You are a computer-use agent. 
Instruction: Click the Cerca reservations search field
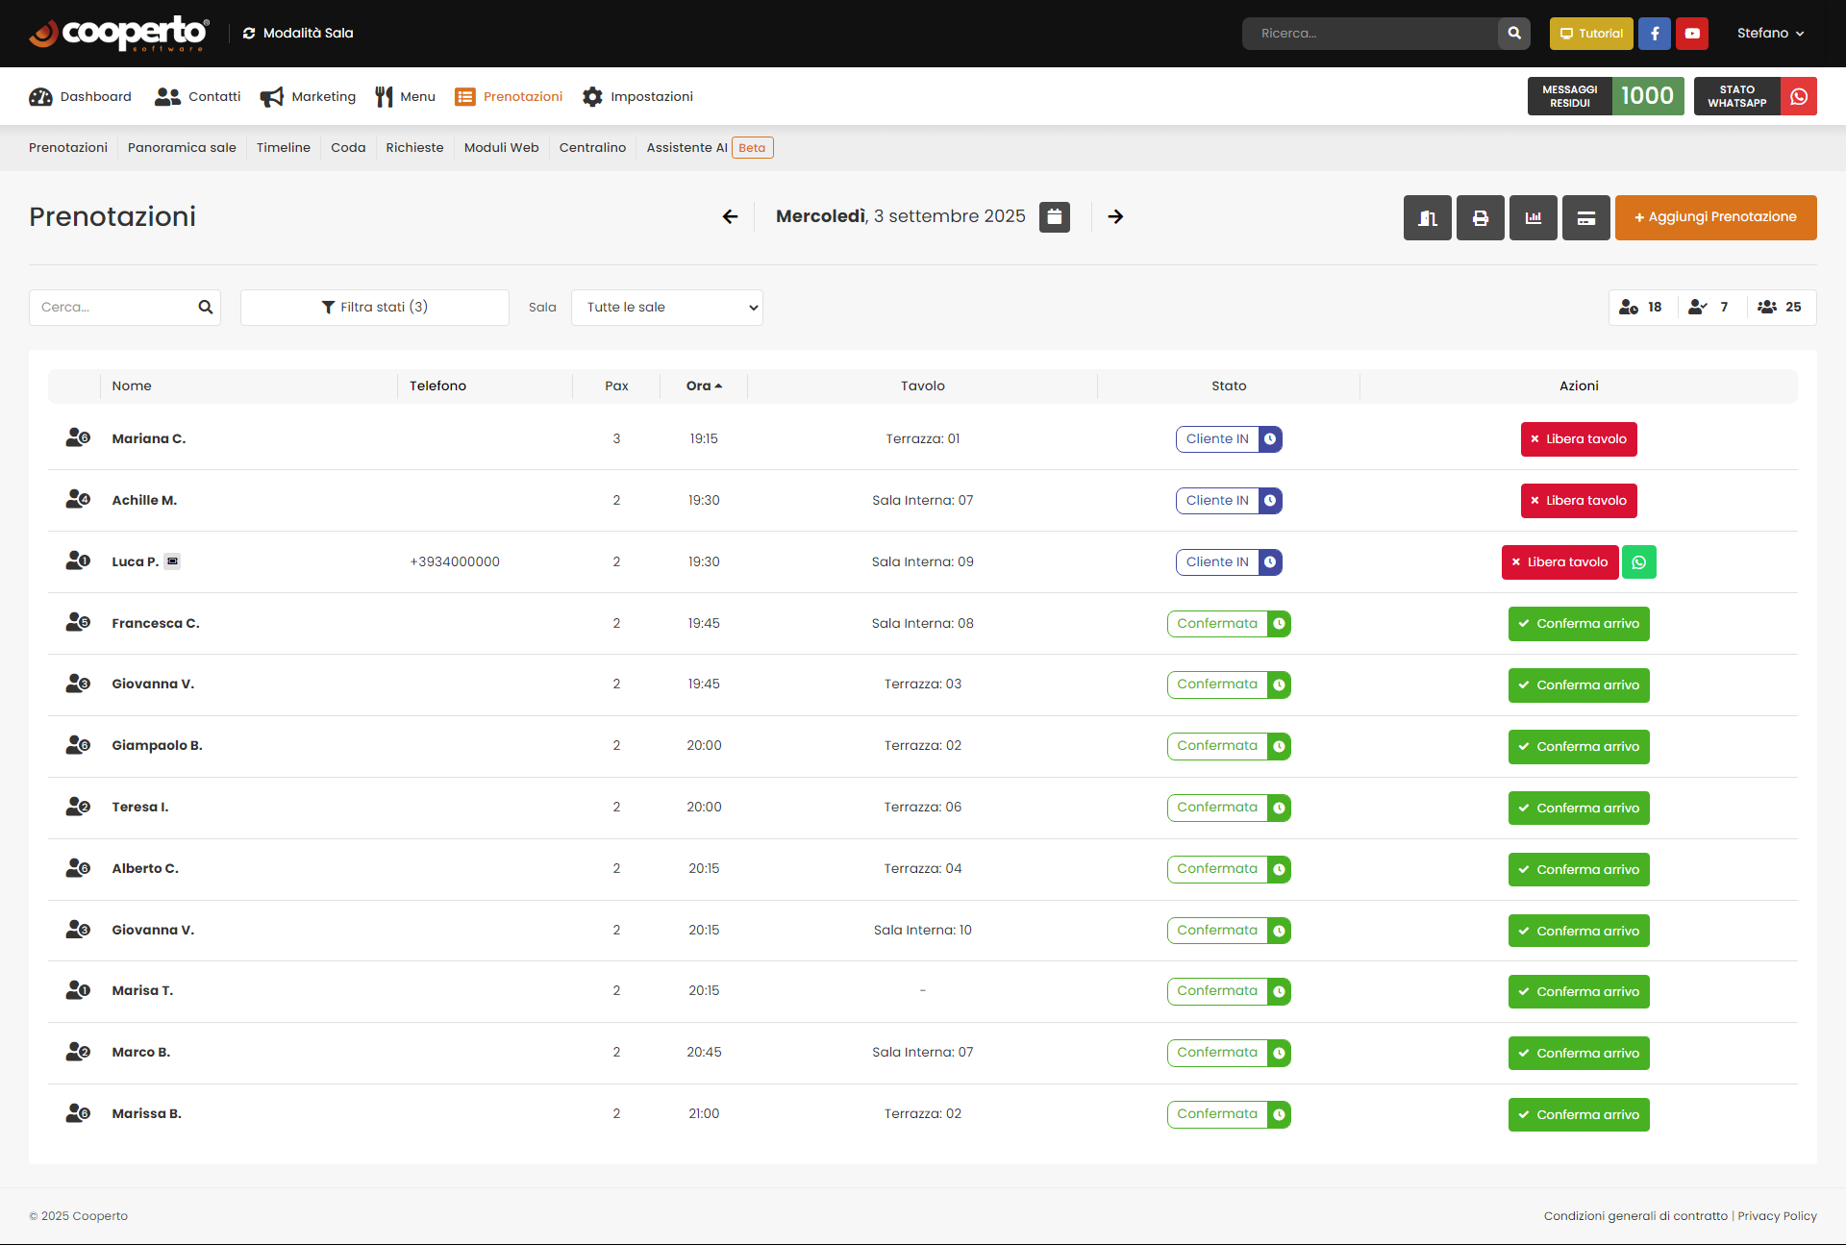pyautogui.click(x=125, y=308)
